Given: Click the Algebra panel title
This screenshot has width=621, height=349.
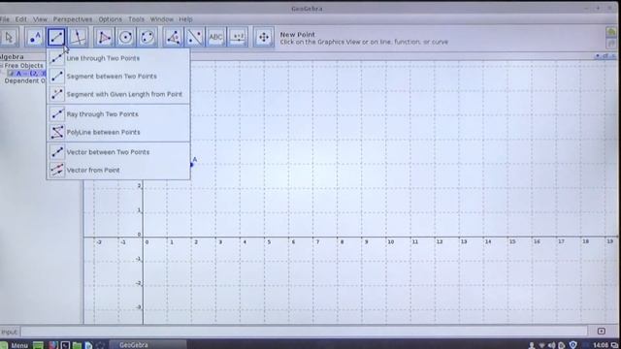Looking at the screenshot, I should click(12, 57).
